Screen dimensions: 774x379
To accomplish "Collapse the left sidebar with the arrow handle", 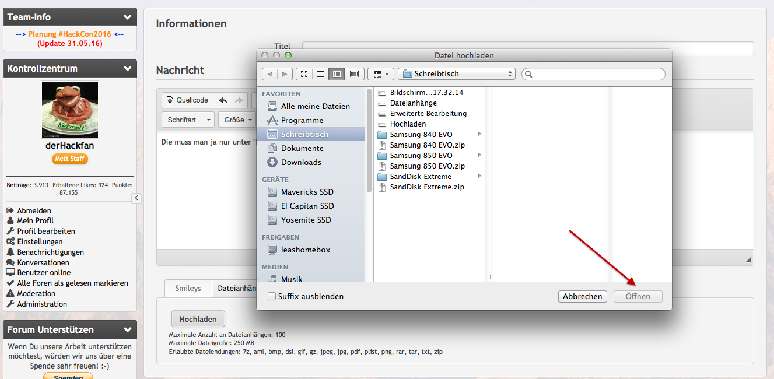I will 136,198.
